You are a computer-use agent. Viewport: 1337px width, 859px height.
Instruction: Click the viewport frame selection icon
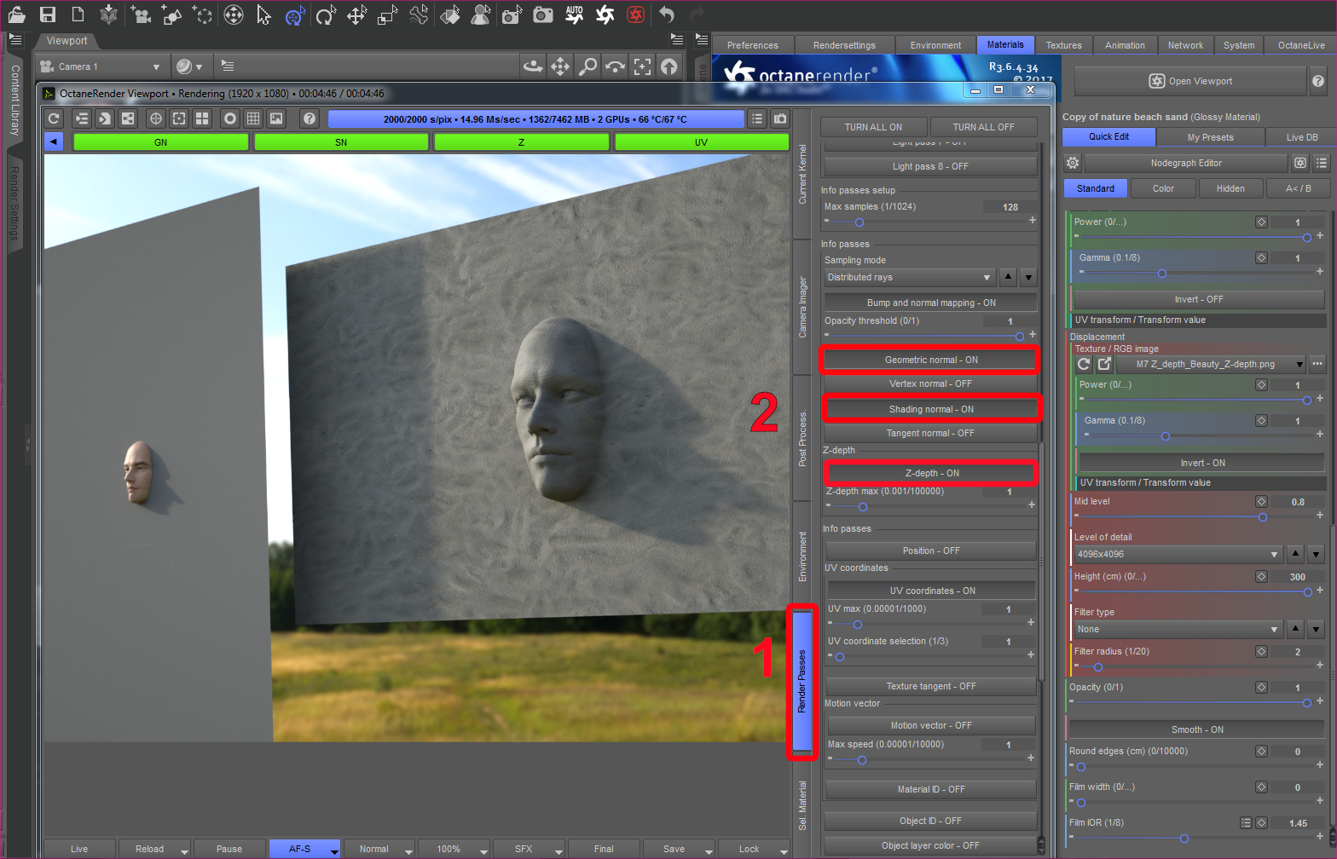click(x=642, y=66)
